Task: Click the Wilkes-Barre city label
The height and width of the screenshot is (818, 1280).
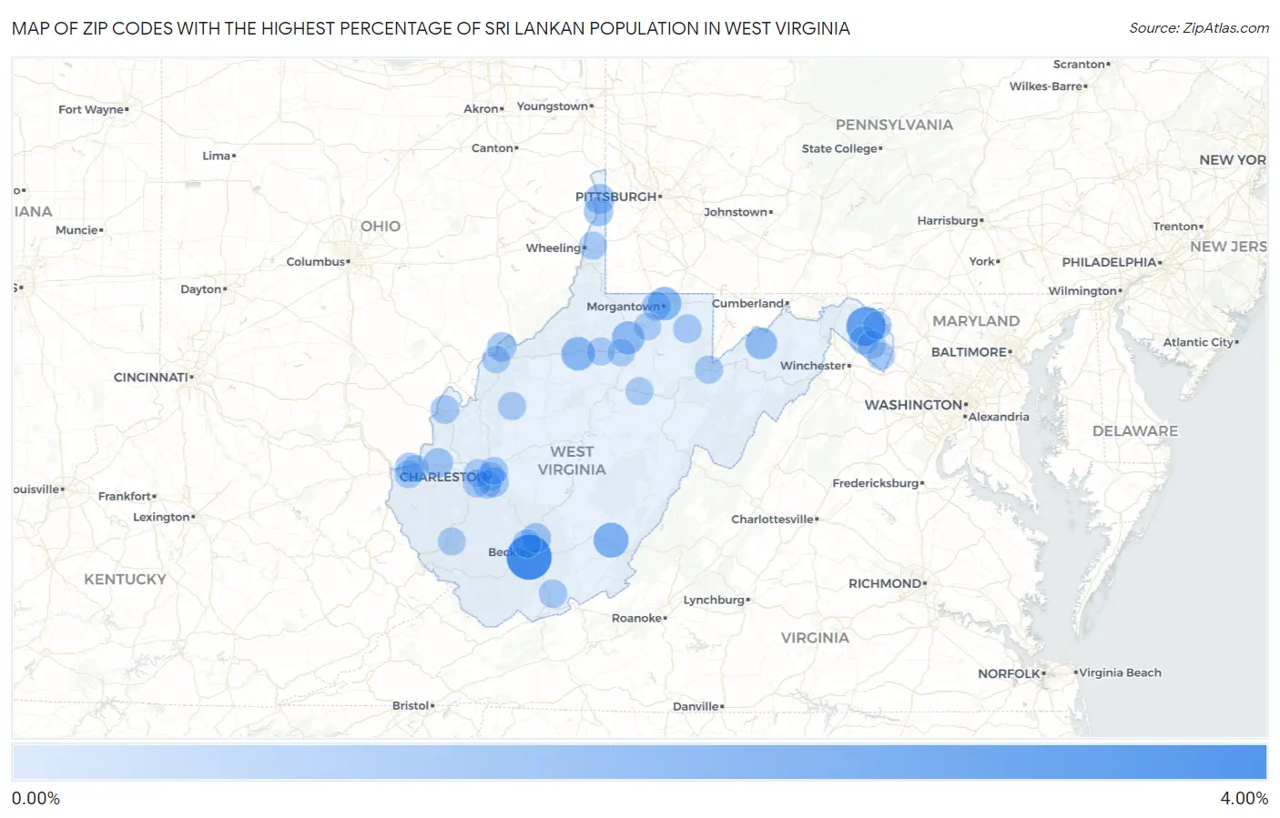Action: tap(1046, 86)
